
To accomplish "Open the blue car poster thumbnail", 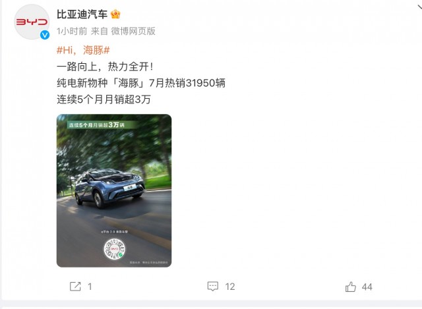I will (114, 190).
